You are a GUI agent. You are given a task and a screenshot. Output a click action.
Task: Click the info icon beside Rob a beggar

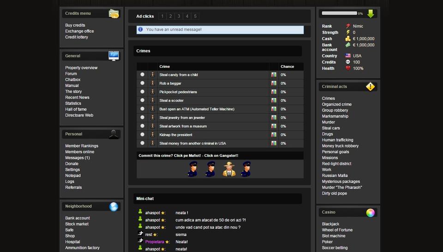(x=153, y=83)
